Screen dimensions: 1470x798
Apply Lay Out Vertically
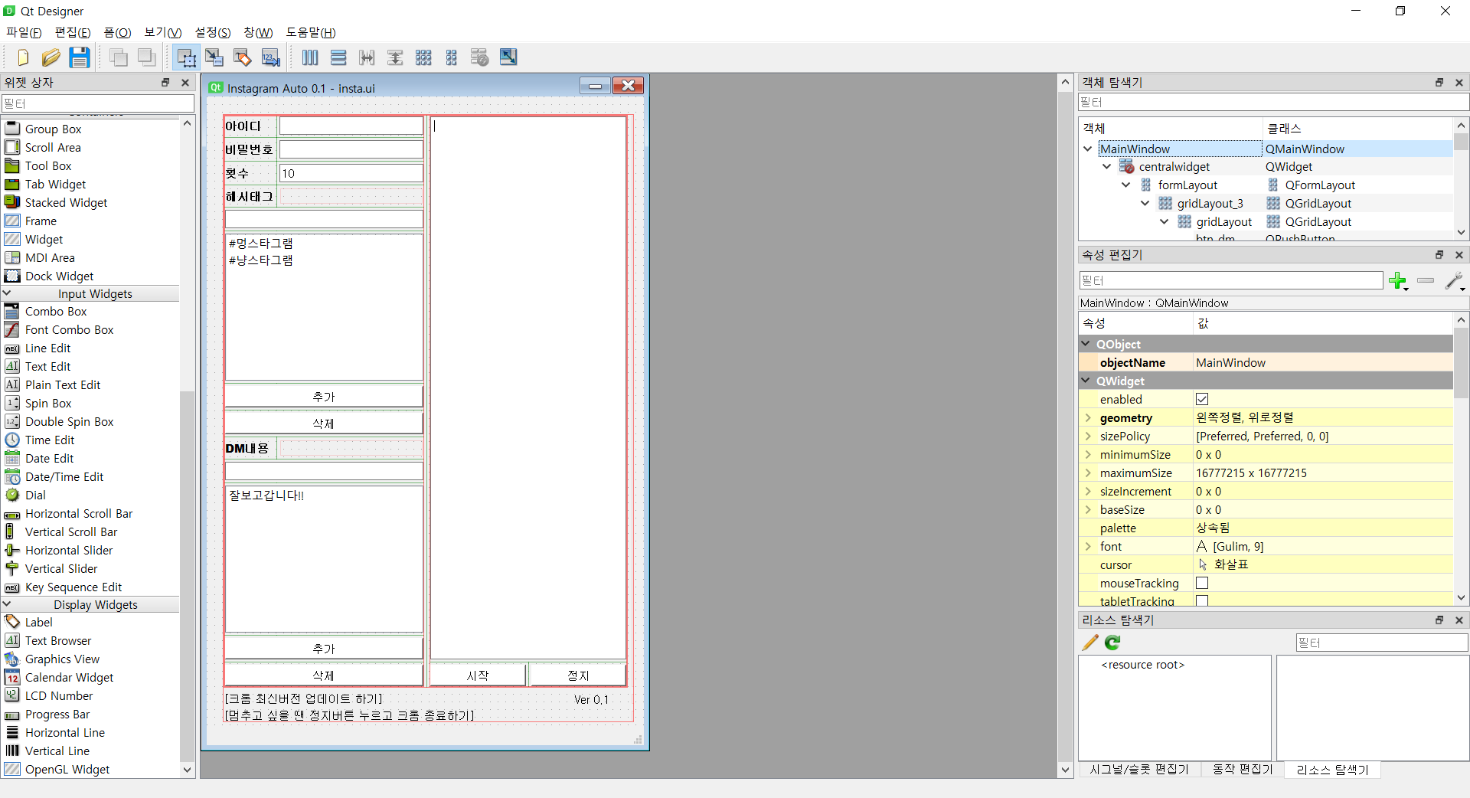pyautogui.click(x=338, y=57)
